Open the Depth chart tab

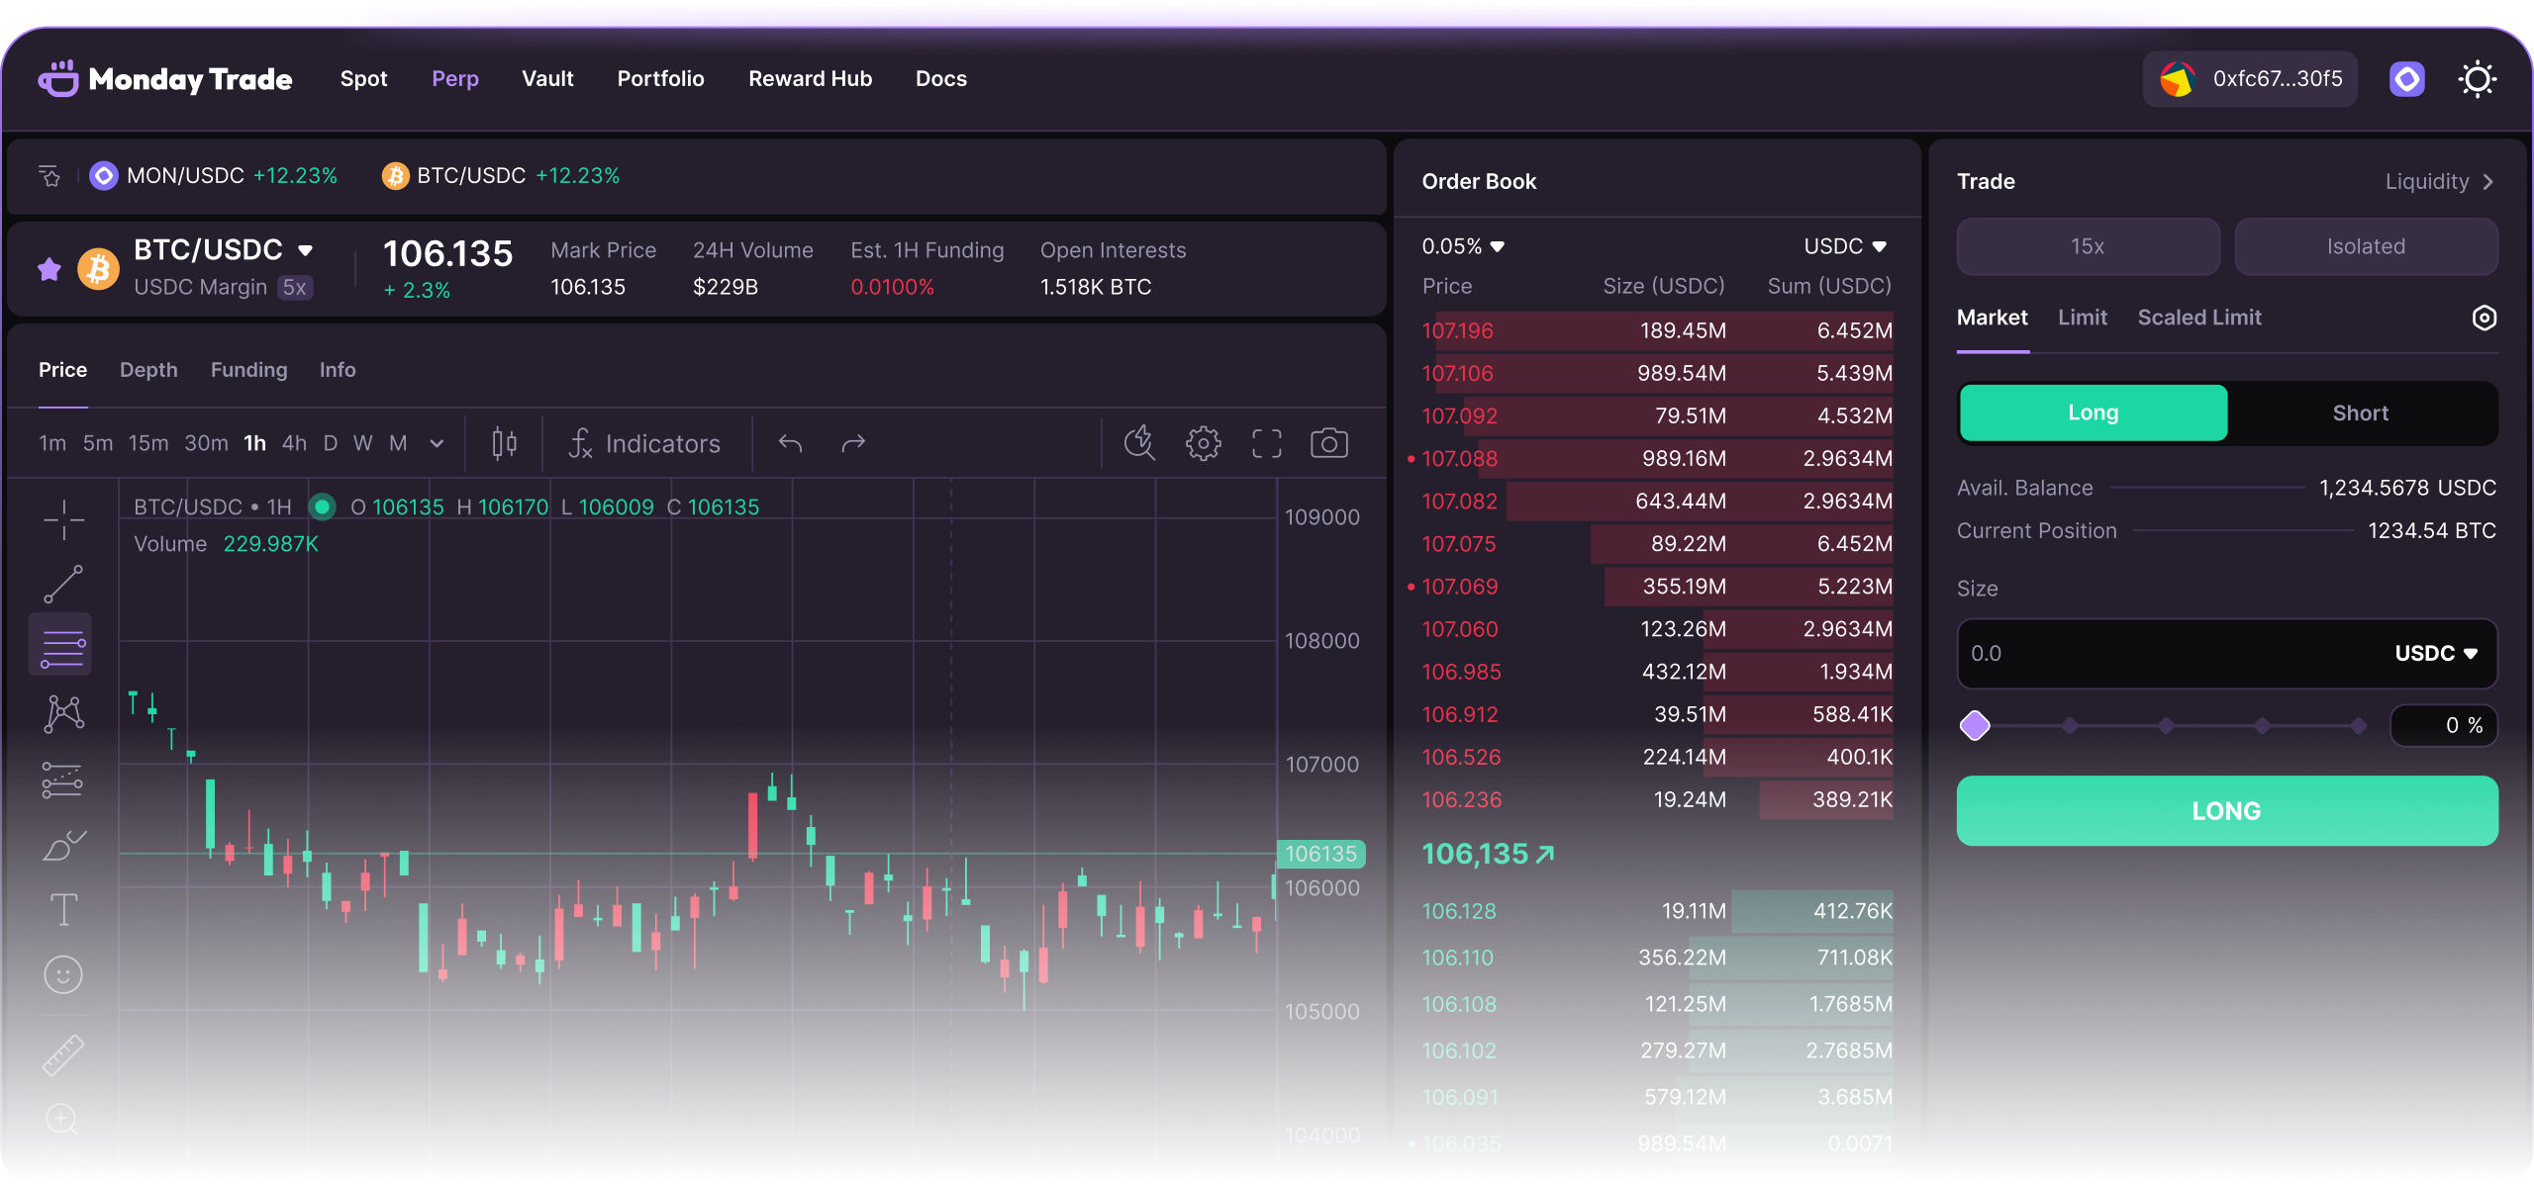click(148, 370)
